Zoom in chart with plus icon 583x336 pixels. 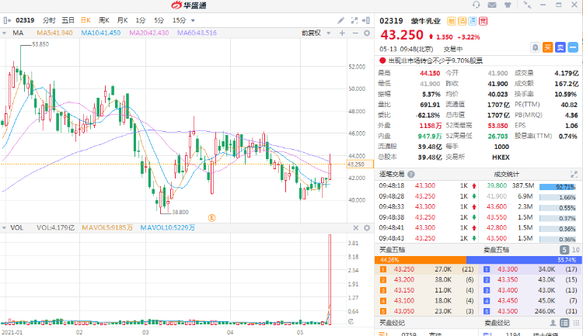342,33
